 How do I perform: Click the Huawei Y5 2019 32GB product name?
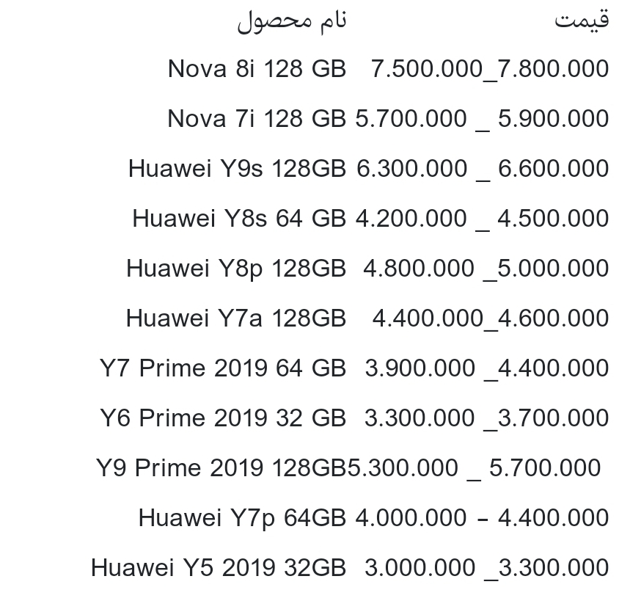tap(218, 568)
